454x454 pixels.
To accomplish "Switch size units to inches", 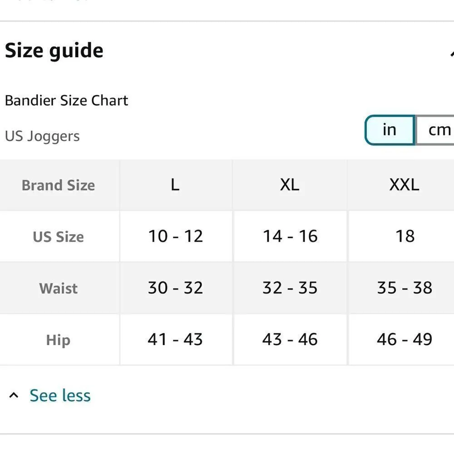I will (390, 130).
